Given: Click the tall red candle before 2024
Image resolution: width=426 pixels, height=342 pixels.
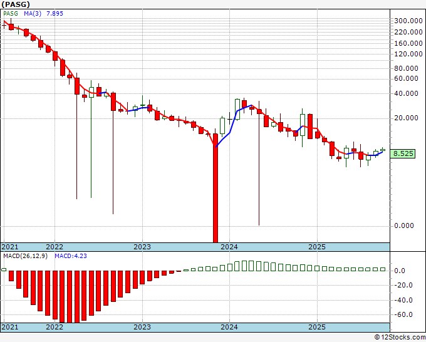Looking at the screenshot, I should point(216,187).
